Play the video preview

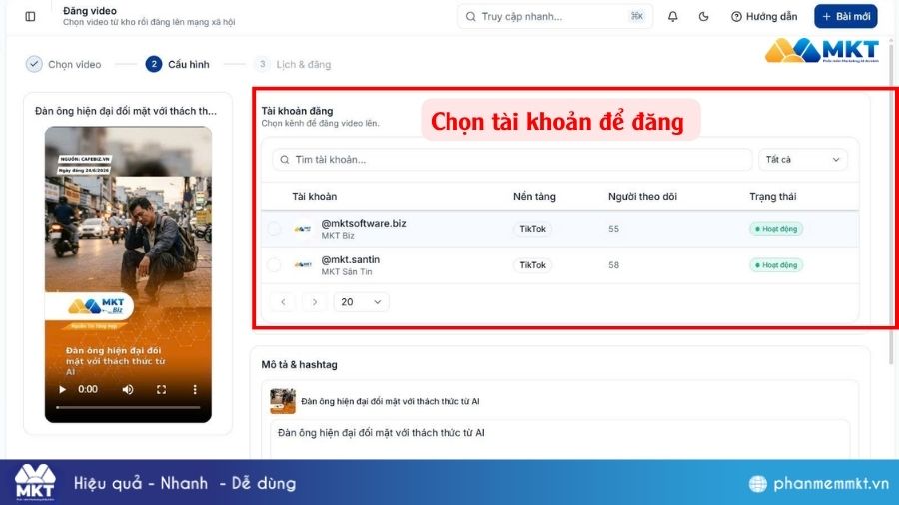[62, 390]
